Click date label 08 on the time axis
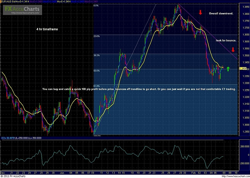Viewport: 250px width, 178px height. pos(224,173)
